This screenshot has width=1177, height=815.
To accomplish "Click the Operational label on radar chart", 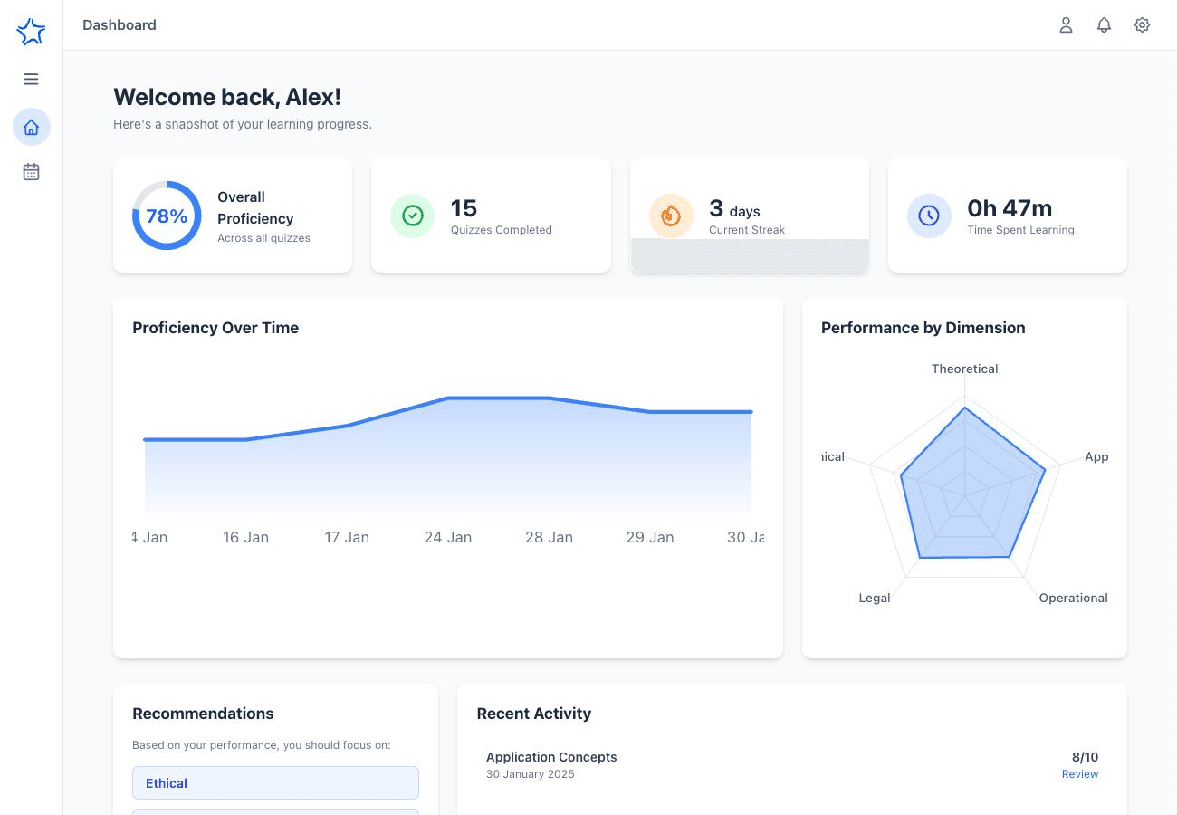I will coord(1073,598).
